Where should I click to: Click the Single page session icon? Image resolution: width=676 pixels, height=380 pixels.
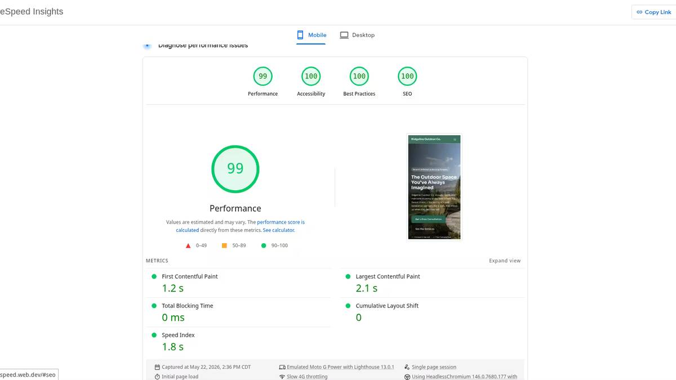pyautogui.click(x=407, y=367)
